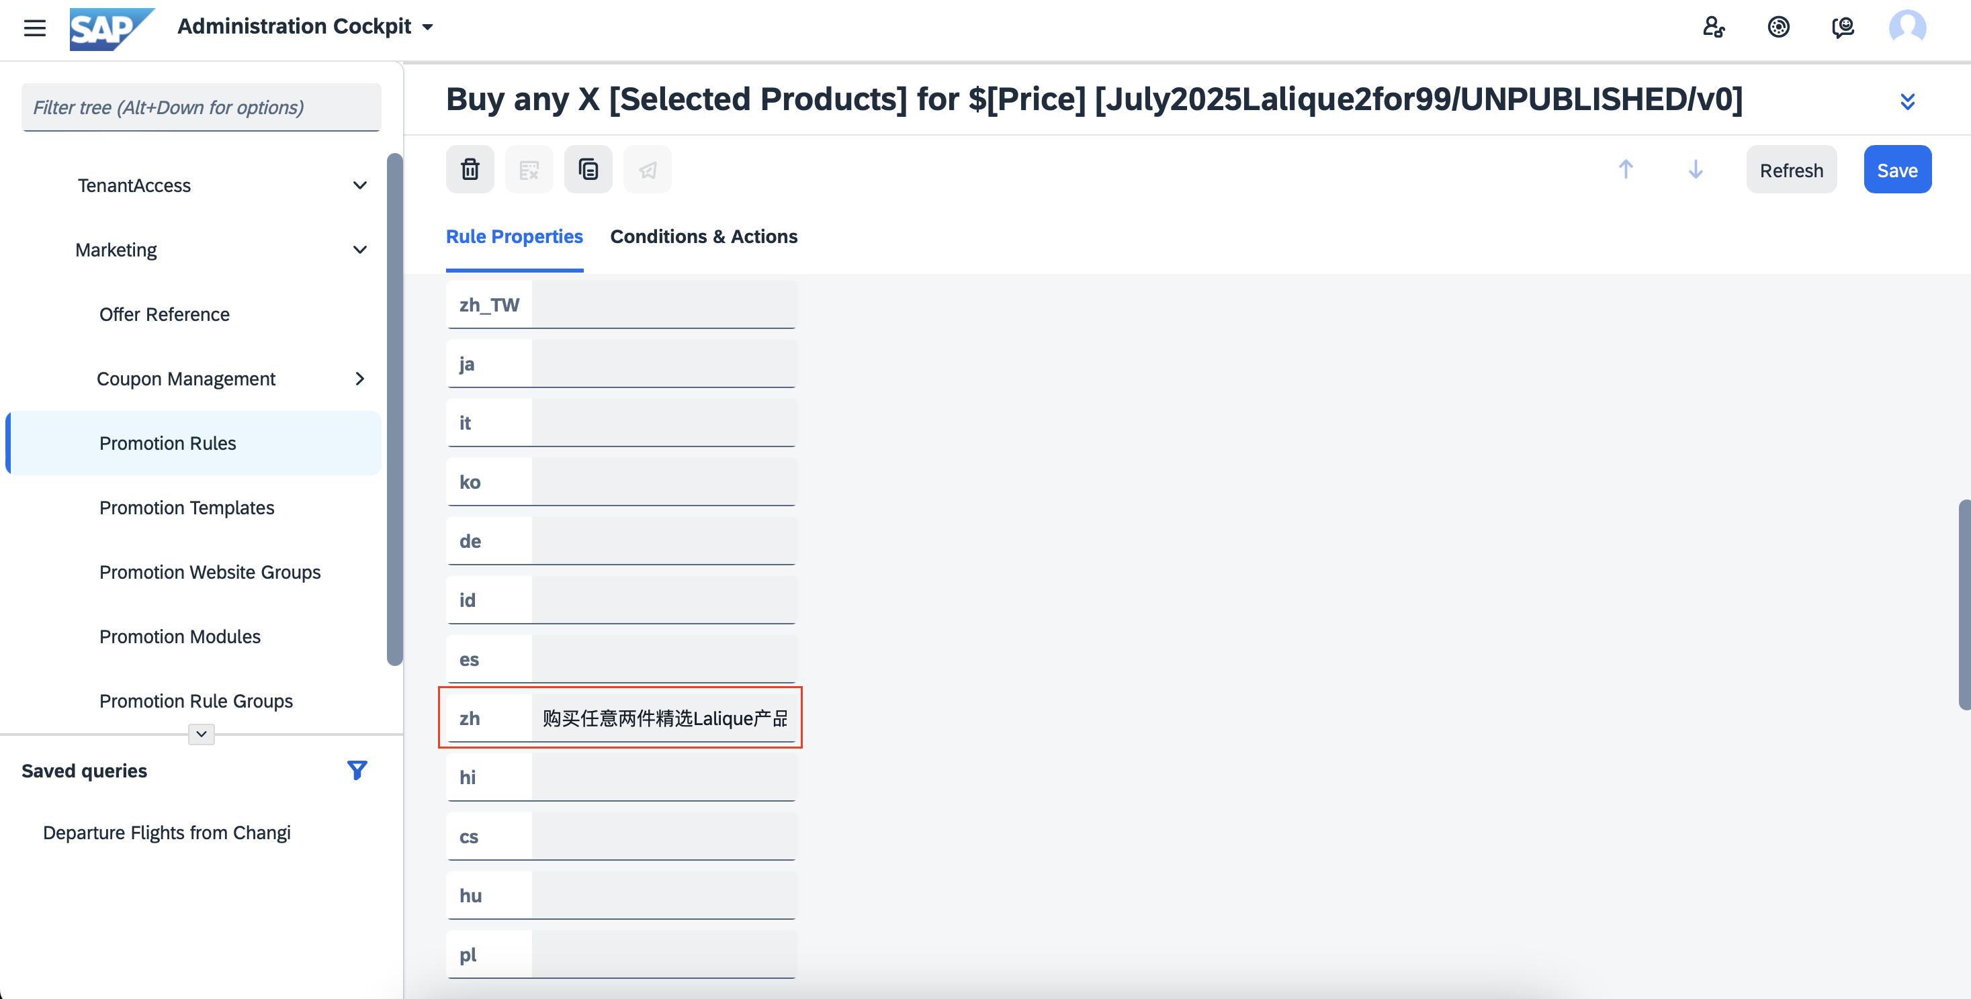This screenshot has height=999, width=1971.
Task: Click the rule title Buy any X heading
Action: (1094, 99)
